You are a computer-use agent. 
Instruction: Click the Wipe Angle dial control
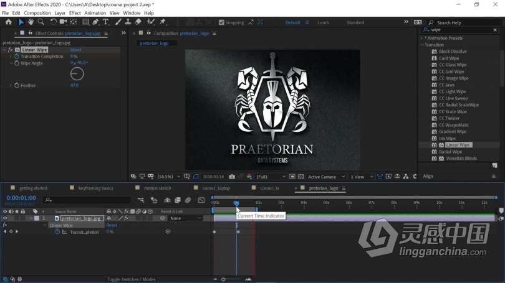(x=77, y=74)
